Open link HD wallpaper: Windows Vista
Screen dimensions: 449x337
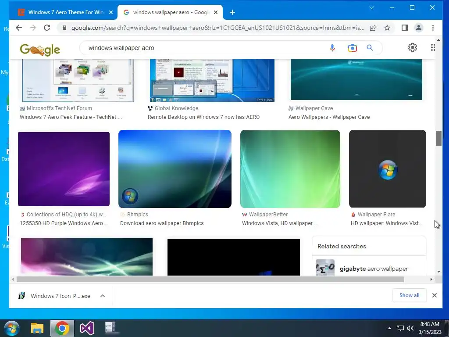click(x=387, y=223)
